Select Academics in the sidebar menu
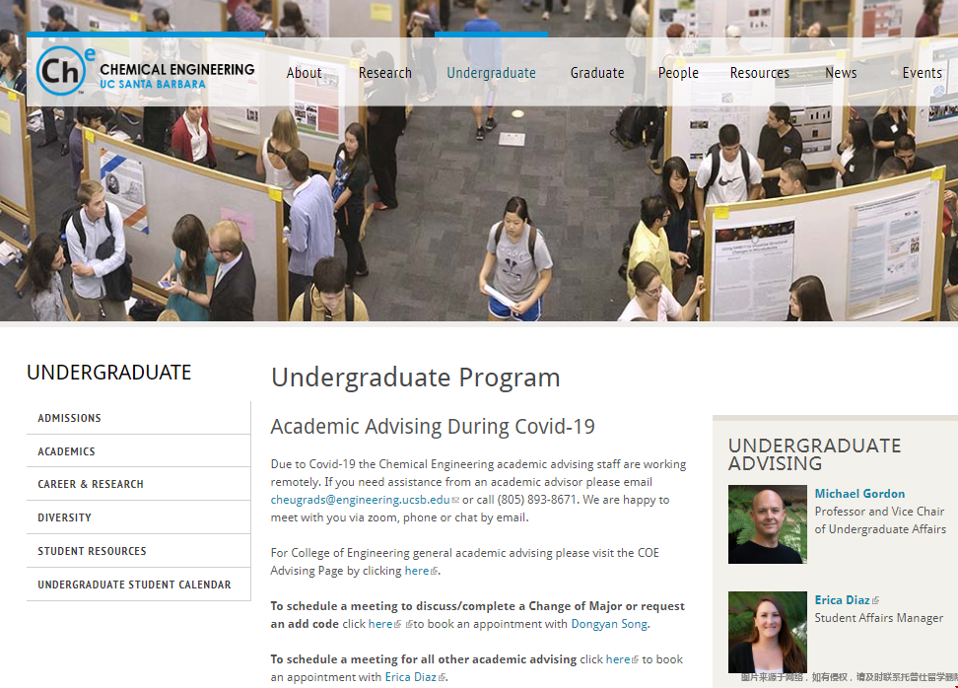958x688 pixels. pyautogui.click(x=67, y=451)
